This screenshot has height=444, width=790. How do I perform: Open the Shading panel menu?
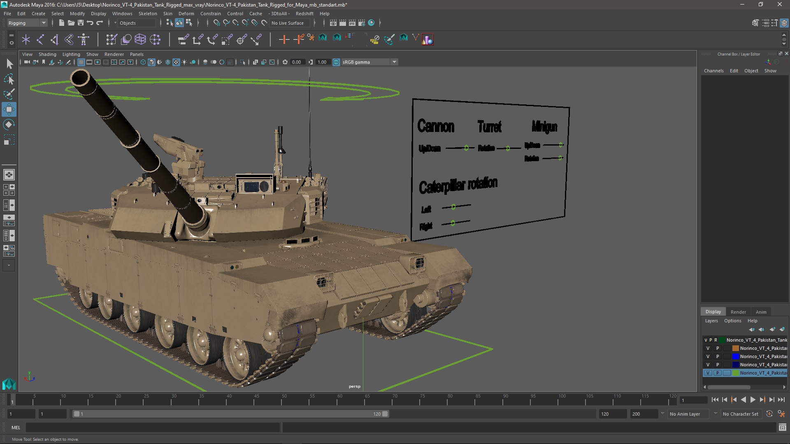coord(47,54)
